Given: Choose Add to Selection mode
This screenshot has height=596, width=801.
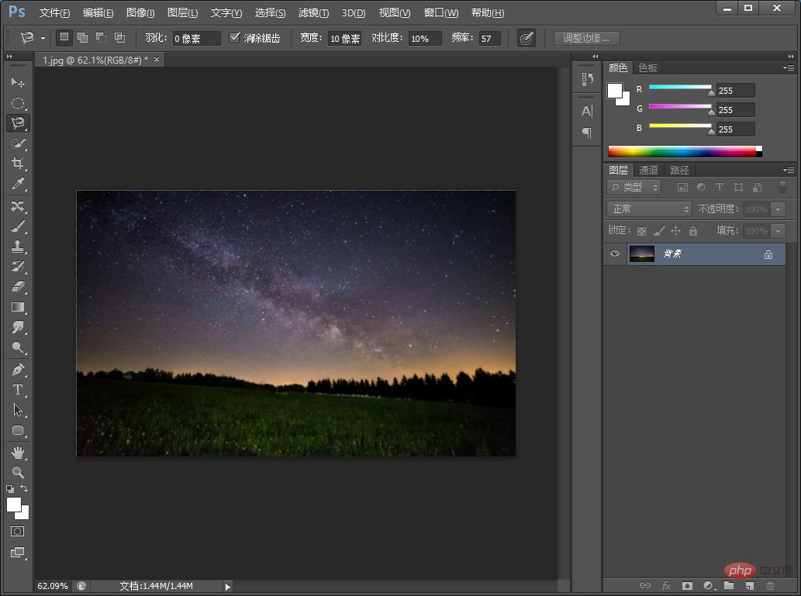Looking at the screenshot, I should click(x=82, y=37).
